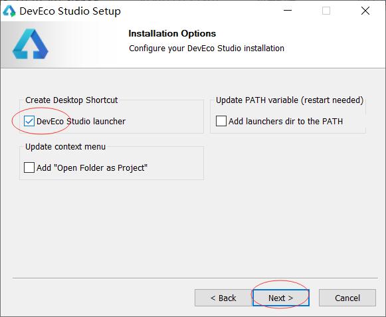Minimize the DevEco Studio Setup window
Image resolution: width=386 pixels, height=317 pixels.
pos(288,11)
